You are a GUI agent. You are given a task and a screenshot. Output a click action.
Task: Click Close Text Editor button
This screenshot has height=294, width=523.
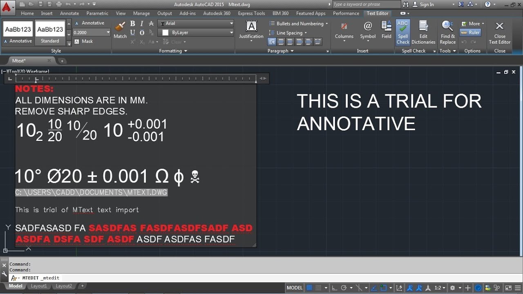(x=500, y=32)
